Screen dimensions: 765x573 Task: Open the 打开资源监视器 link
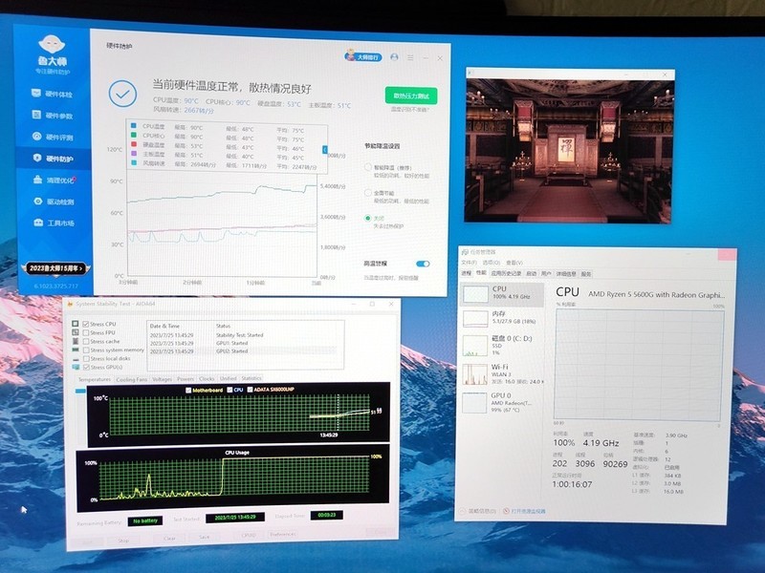pyautogui.click(x=524, y=511)
